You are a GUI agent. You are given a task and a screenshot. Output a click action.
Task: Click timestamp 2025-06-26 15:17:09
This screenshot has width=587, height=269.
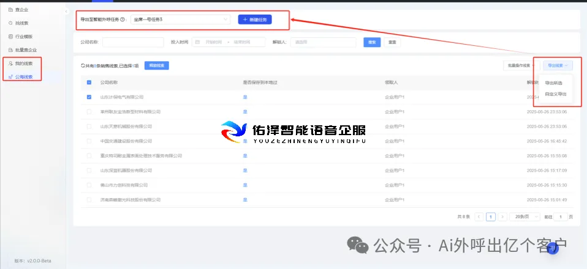(x=547, y=171)
